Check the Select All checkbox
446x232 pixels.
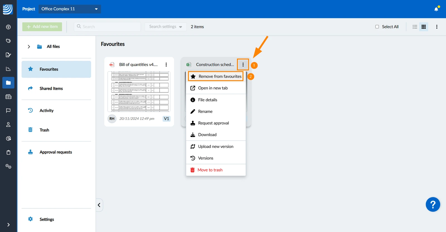click(377, 27)
